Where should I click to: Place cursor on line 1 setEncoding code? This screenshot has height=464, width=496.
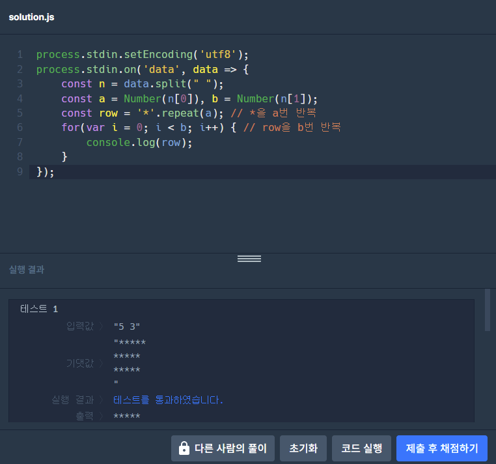(143, 55)
